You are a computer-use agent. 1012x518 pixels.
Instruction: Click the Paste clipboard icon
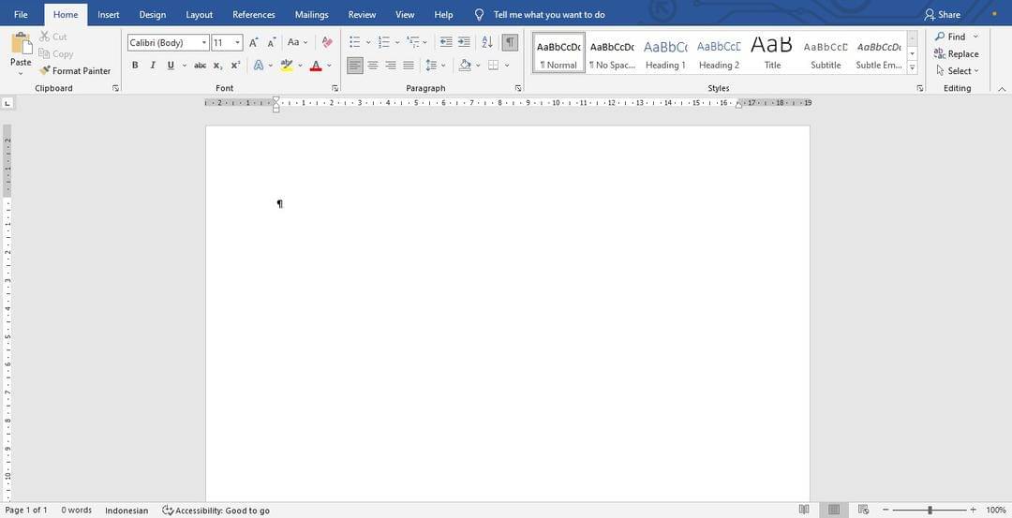[x=21, y=42]
